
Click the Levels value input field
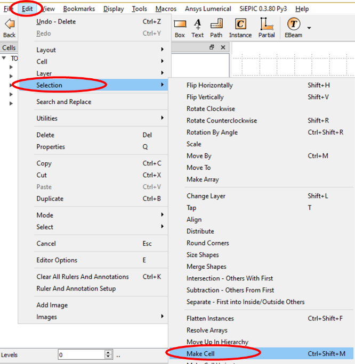pyautogui.click(x=82, y=355)
